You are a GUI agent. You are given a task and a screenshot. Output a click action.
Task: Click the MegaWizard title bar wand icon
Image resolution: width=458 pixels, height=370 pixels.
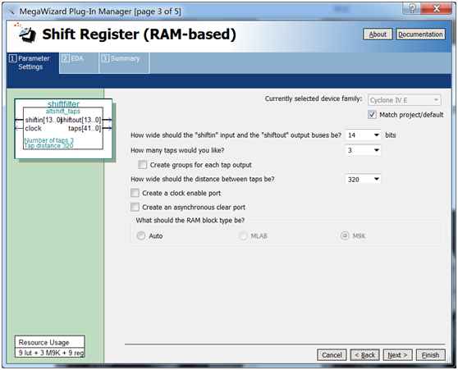point(11,11)
